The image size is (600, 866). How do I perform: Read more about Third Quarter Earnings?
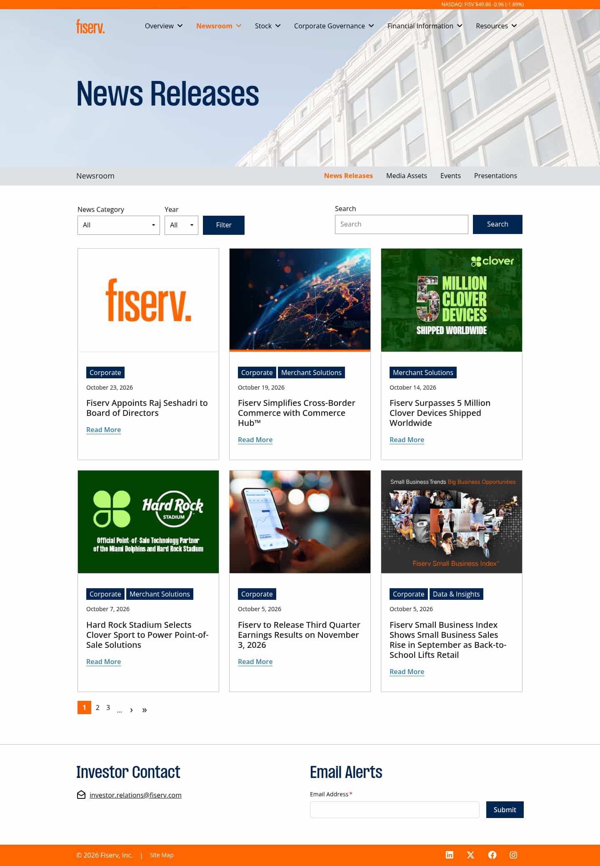coord(255,662)
